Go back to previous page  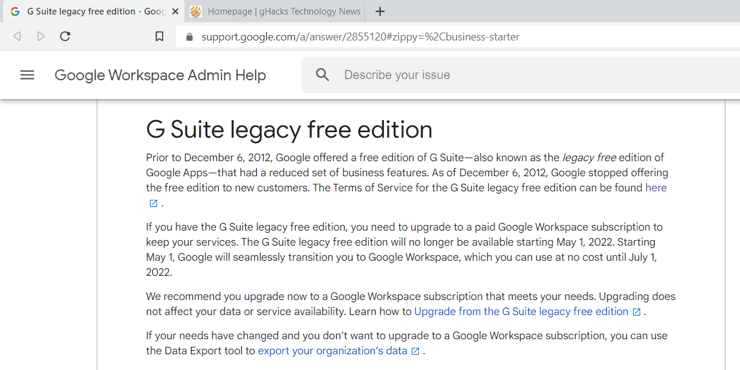pyautogui.click(x=17, y=36)
